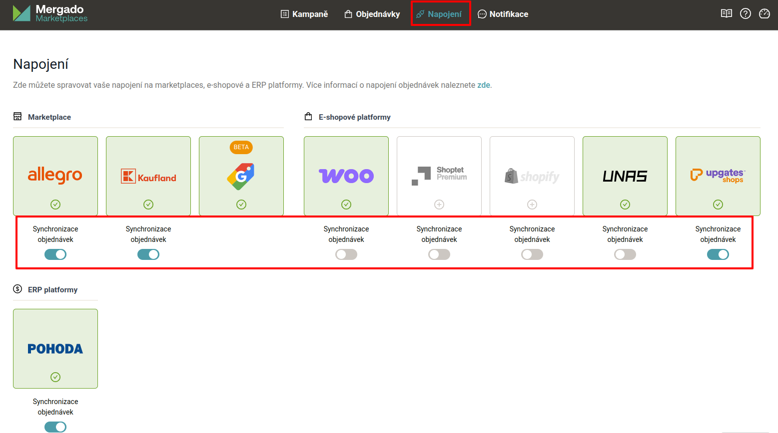Click the E-shopové platformy bag icon

pyautogui.click(x=308, y=116)
